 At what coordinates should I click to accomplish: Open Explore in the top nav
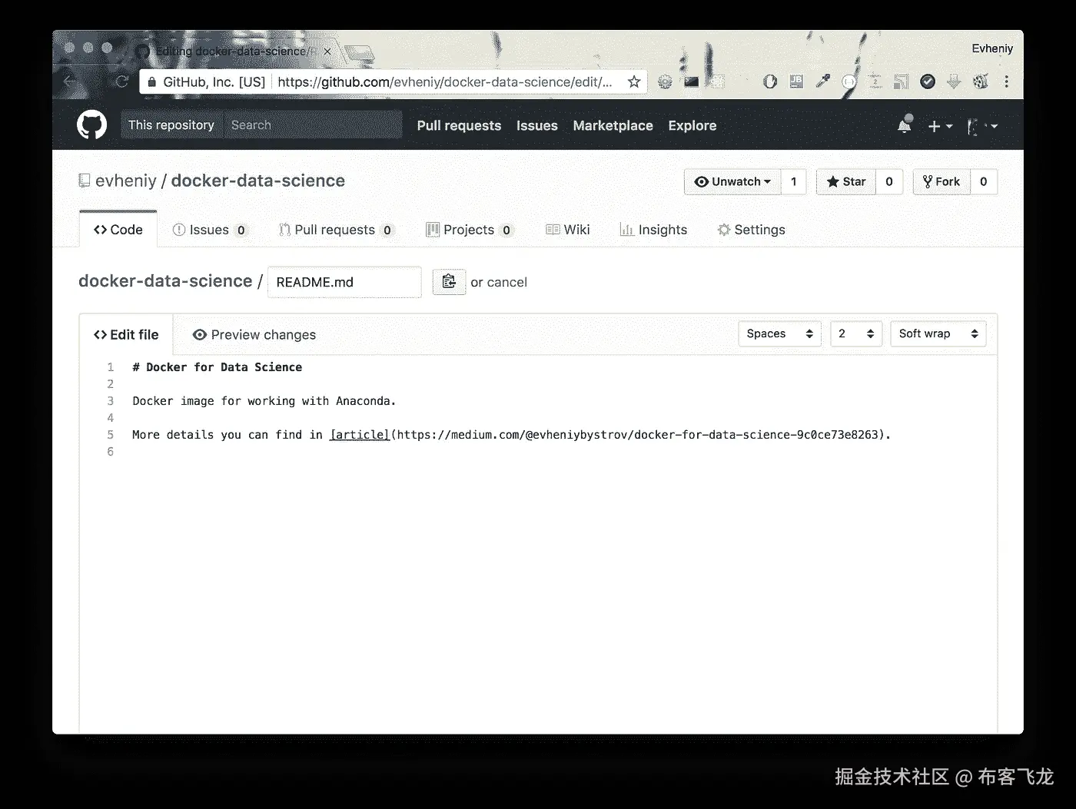click(x=692, y=125)
